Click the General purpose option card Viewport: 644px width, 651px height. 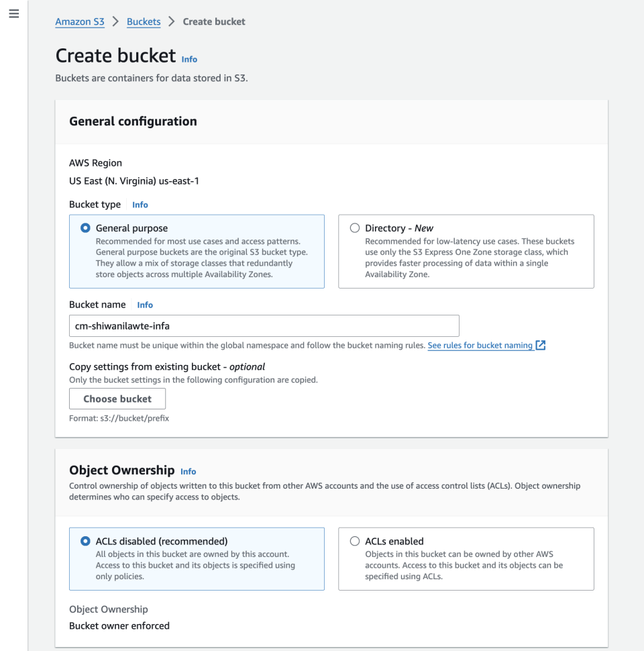click(x=197, y=252)
